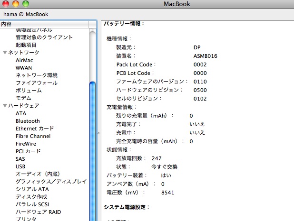Select Ethernet カード item
The height and width of the screenshot is (221, 294).
coord(35,129)
